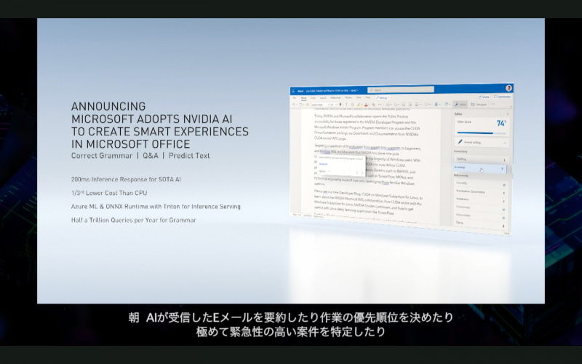582x364 pixels.
Task: Open more font options ellipsis
Action: 380,105
